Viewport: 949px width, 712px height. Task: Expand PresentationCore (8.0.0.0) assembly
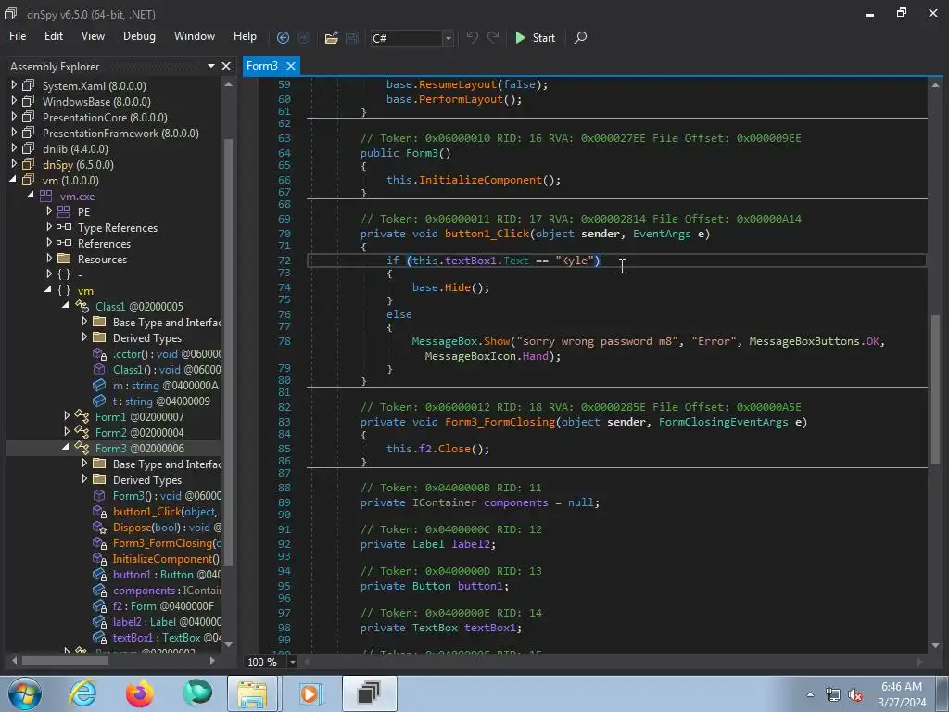coord(13,117)
